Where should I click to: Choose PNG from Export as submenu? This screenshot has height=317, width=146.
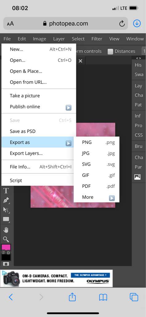[96, 142]
